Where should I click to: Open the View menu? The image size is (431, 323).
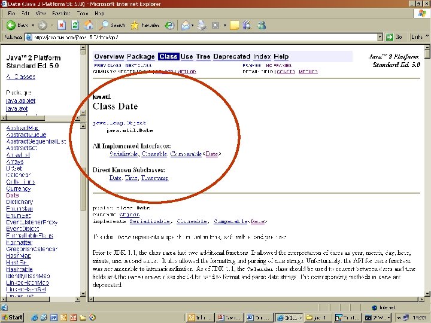click(41, 13)
